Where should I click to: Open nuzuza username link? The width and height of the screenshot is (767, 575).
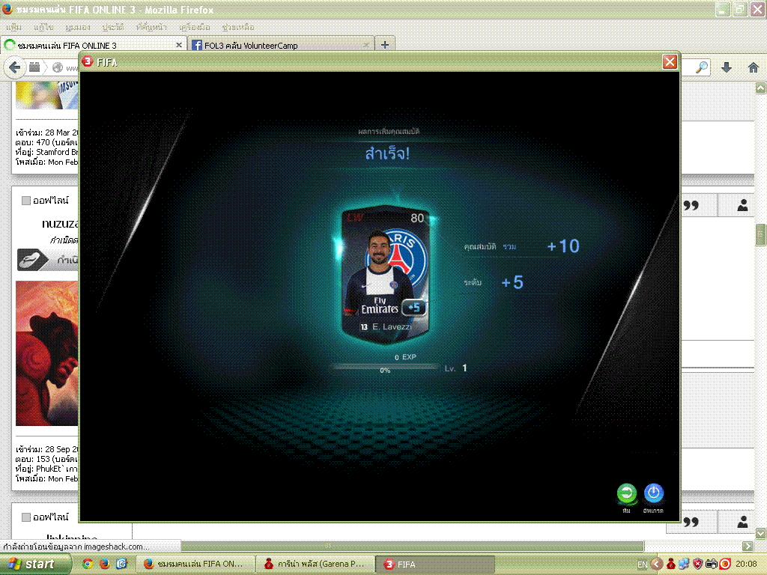[60, 224]
